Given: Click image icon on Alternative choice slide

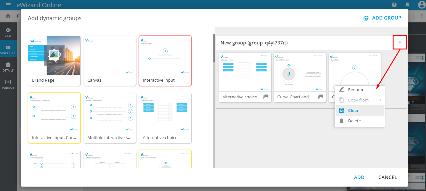Looking at the screenshot, I should [266, 97].
